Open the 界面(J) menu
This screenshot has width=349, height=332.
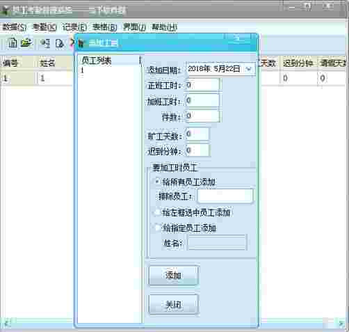pos(134,28)
